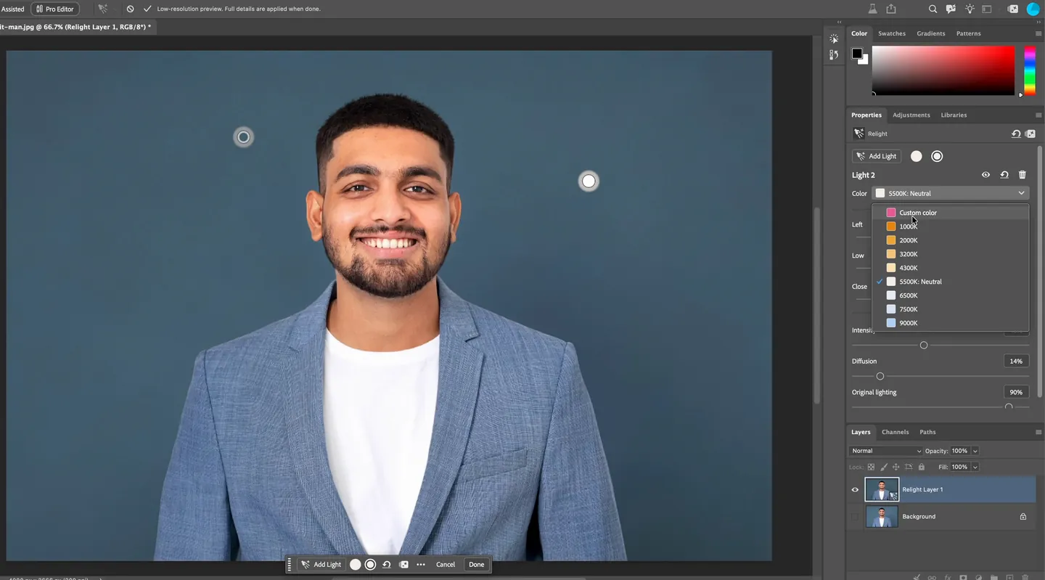This screenshot has width=1045, height=580.
Task: Open the Normal blend mode dropdown
Action: (x=885, y=451)
